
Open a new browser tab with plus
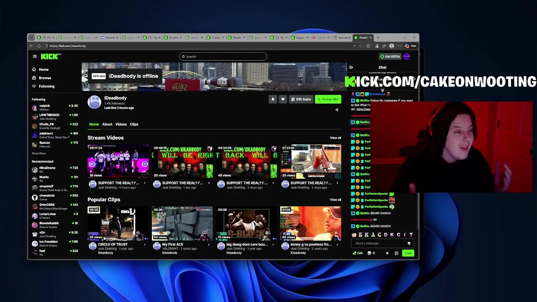click(x=378, y=38)
